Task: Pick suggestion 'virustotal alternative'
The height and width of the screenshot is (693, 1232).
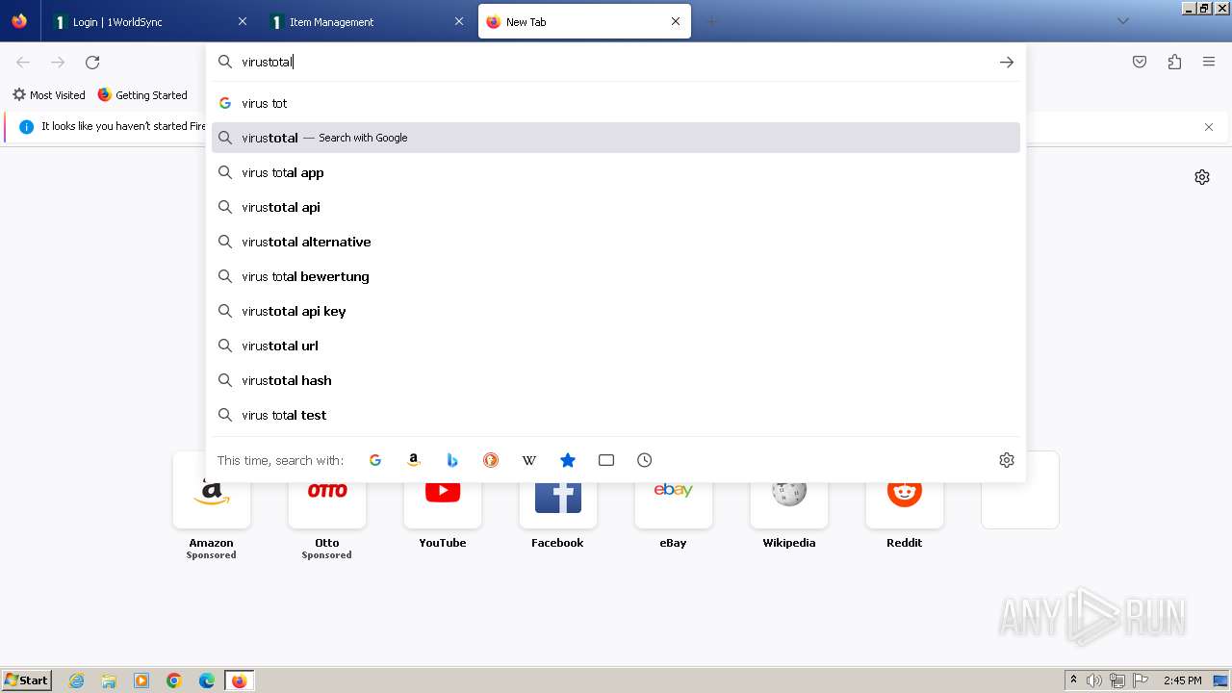Action: 616,242
